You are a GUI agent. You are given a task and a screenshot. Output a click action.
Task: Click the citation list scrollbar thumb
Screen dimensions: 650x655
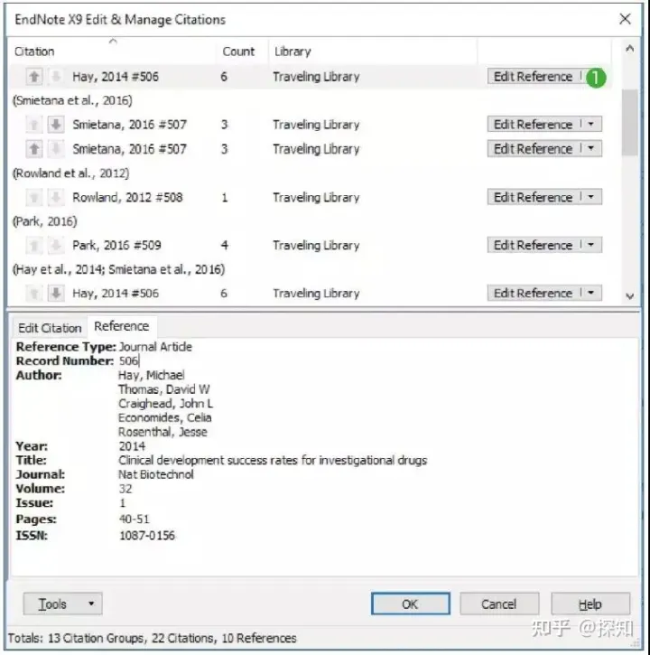click(x=630, y=122)
